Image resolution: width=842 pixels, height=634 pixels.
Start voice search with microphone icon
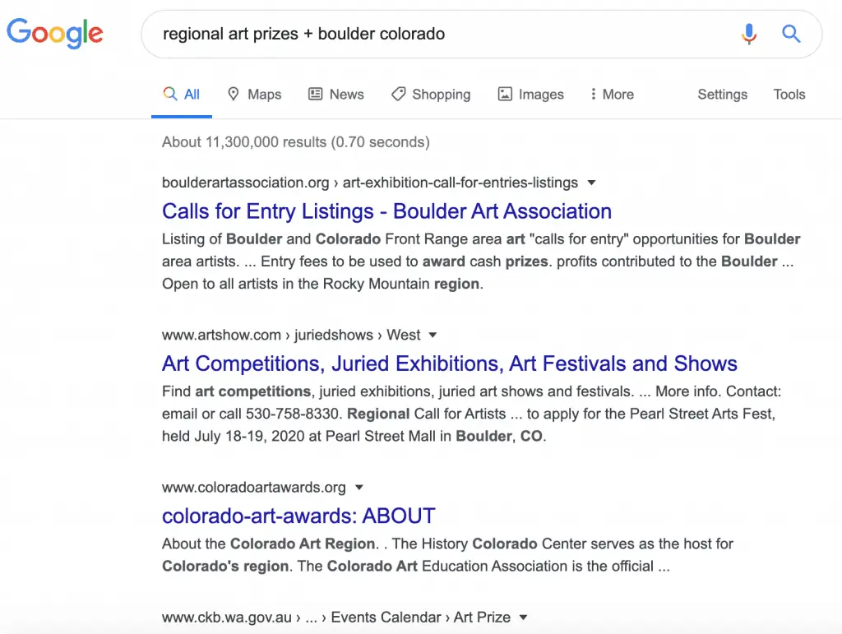point(749,34)
